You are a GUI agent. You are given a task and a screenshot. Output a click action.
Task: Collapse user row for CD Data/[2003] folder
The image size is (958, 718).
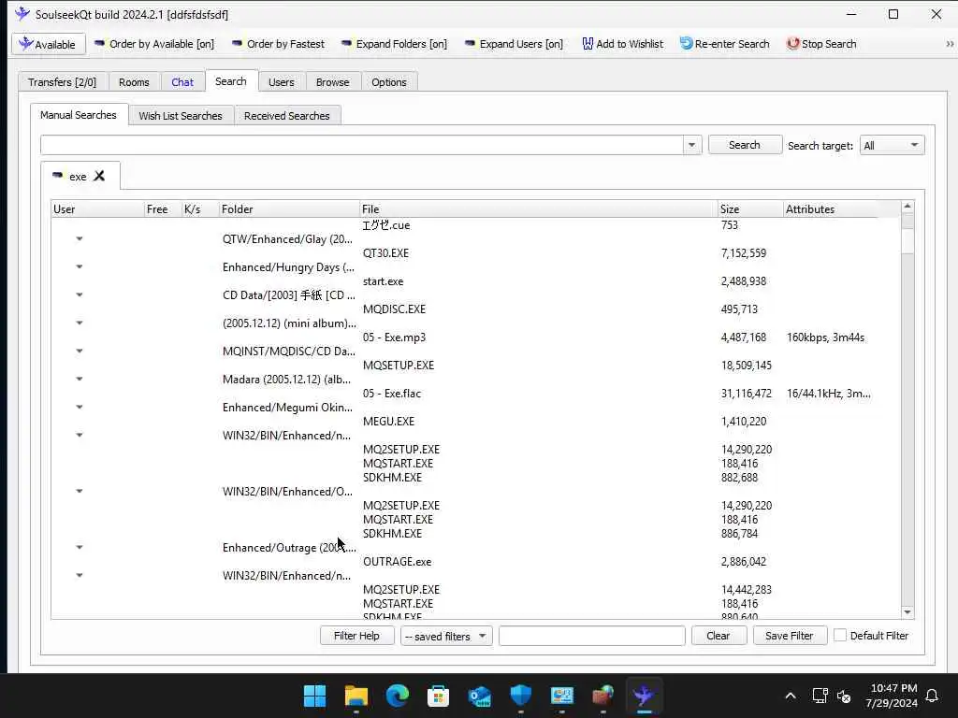click(x=80, y=294)
